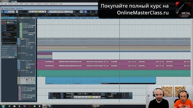193x108 pixels.
Task: Open the Audio menu
Action: click(16, 4)
